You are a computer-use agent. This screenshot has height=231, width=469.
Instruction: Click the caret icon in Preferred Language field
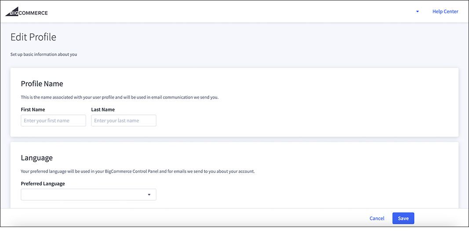pos(149,195)
